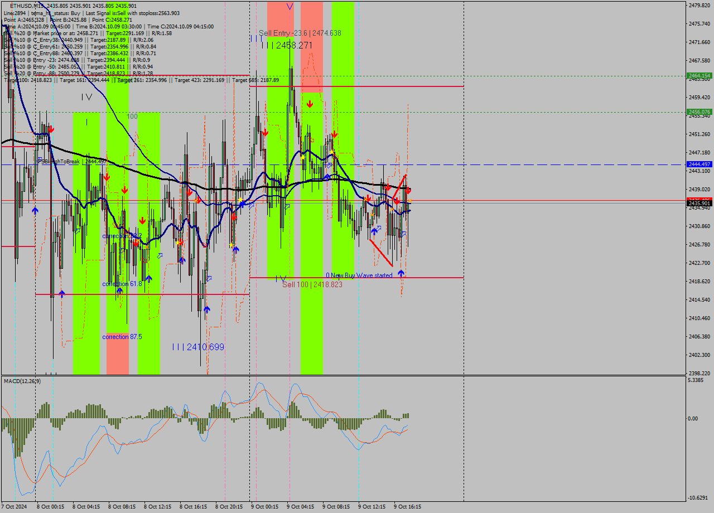714x513 pixels.
Task: Select the Entry -23: 2474.638 line
Action: [x=76, y=60]
